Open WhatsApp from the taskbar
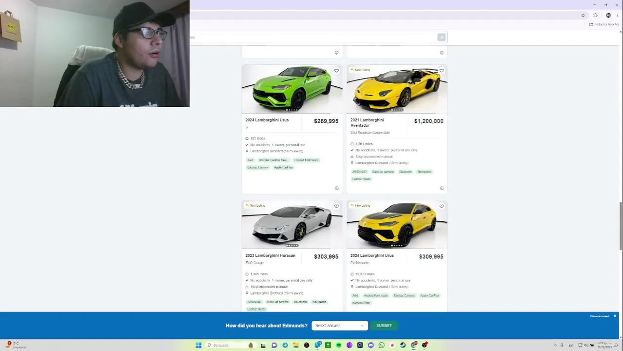 [x=382, y=345]
